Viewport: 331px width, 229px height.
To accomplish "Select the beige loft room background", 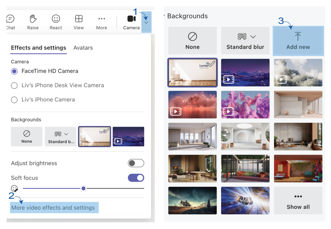I will (x=298, y=105).
